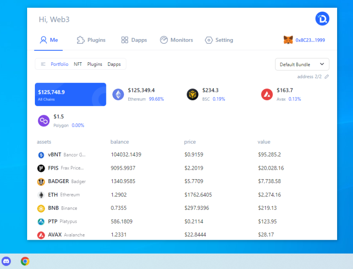Click the vBNT asset name
The width and height of the screenshot is (353, 269).
55,155
